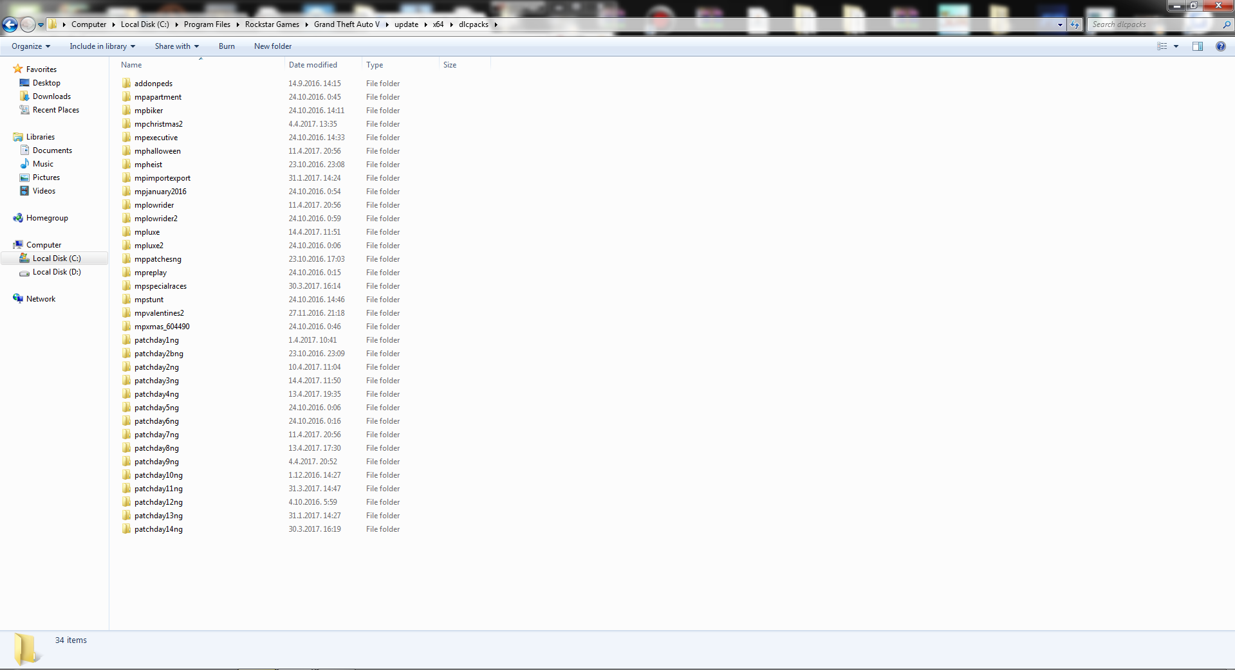Open Desktop in Favorites
The image size is (1235, 670).
point(46,83)
